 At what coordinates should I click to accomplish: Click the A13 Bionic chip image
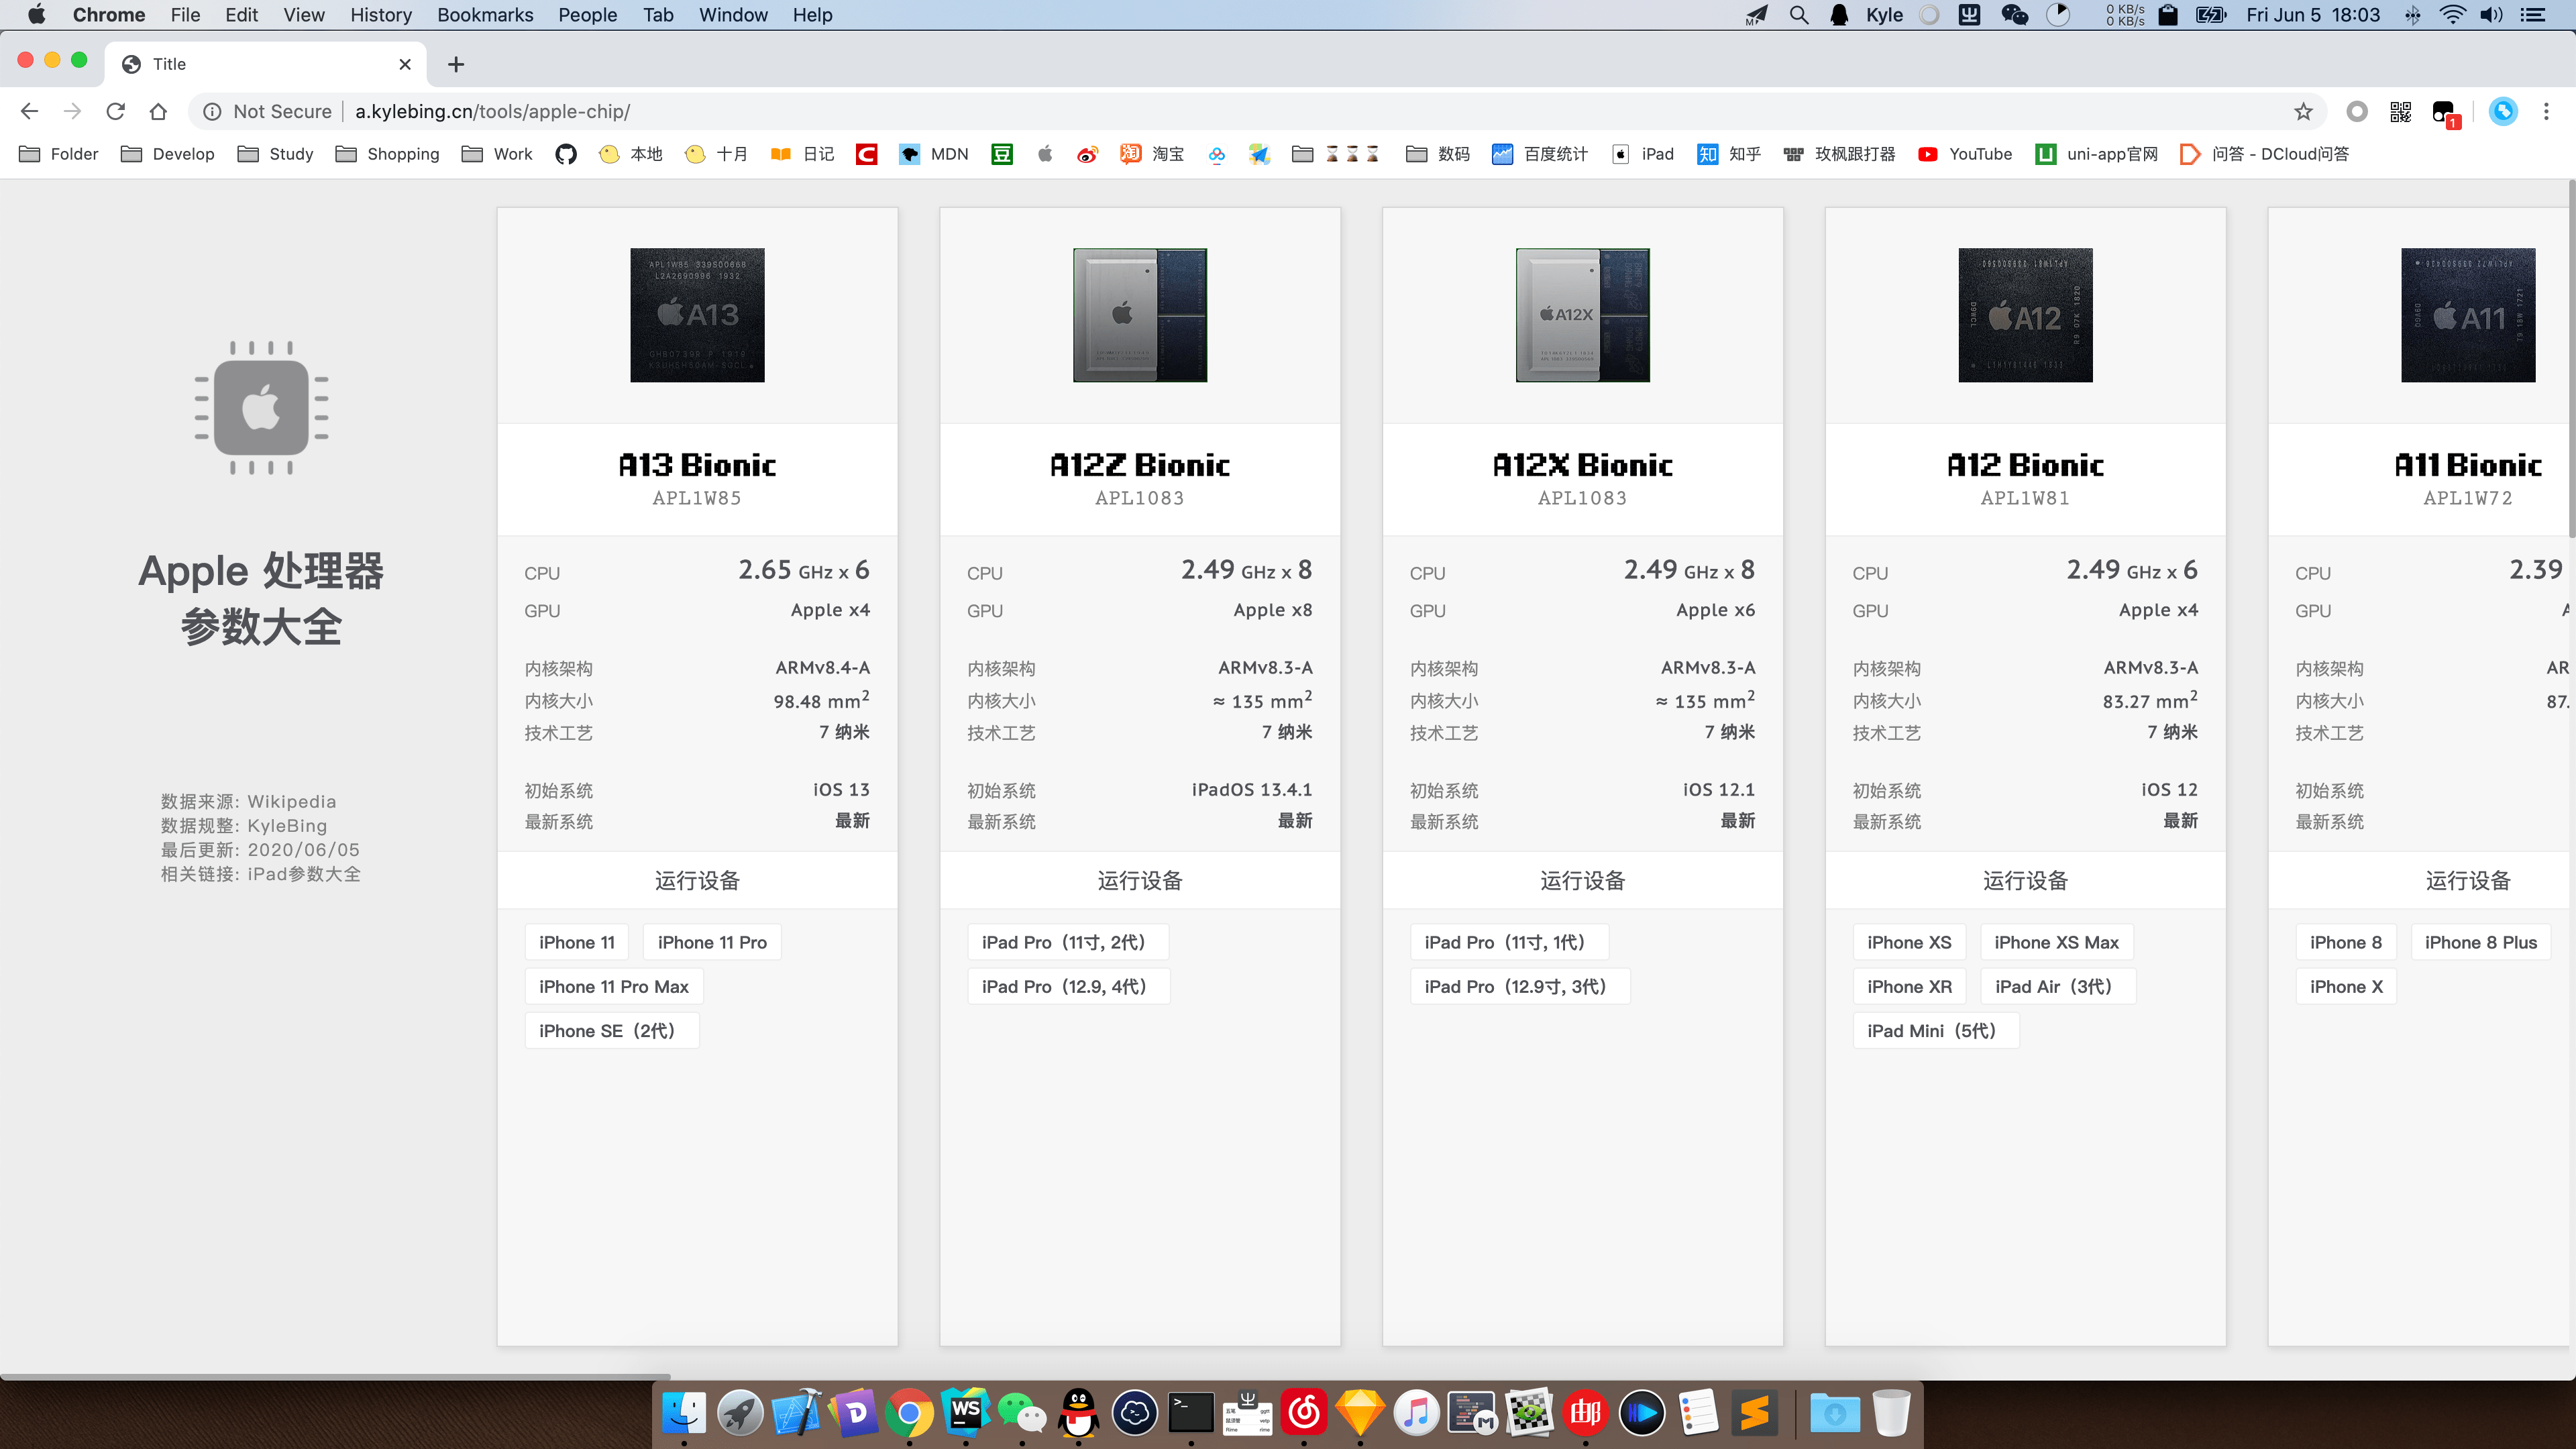[697, 315]
